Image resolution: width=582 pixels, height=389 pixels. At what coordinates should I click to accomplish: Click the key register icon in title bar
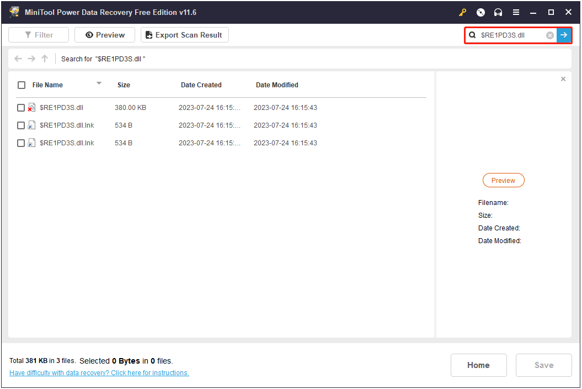[x=462, y=12]
